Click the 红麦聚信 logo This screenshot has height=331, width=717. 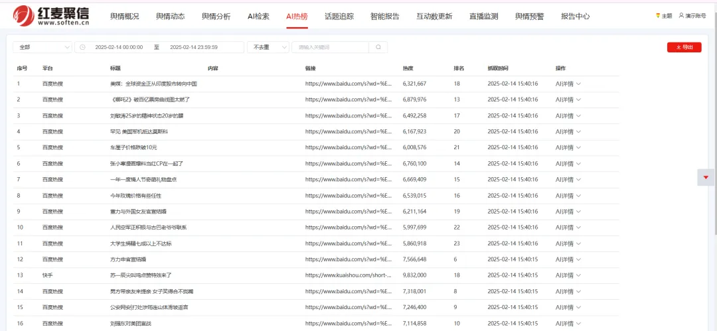tap(51, 16)
